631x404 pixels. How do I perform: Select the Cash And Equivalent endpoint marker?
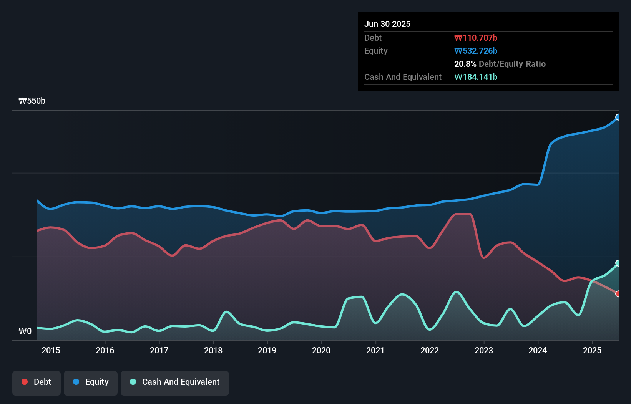(618, 263)
